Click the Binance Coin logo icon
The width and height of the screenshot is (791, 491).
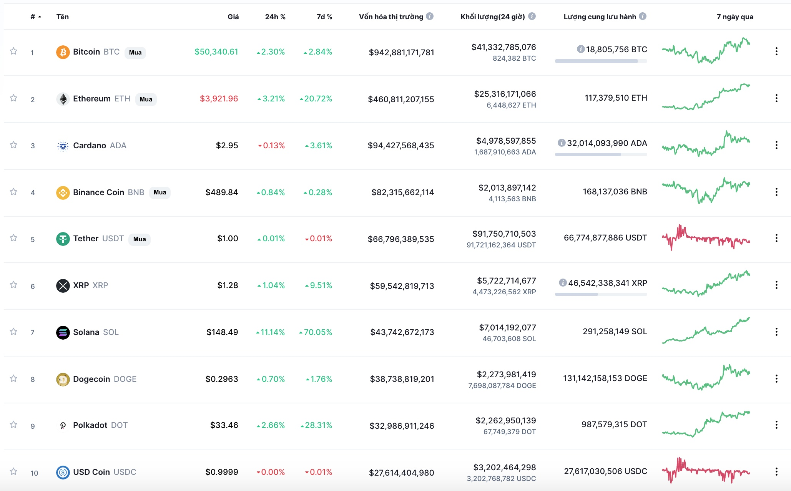[63, 192]
